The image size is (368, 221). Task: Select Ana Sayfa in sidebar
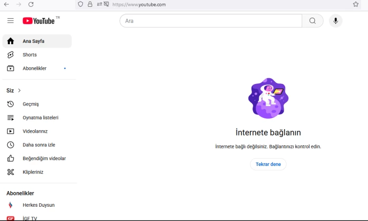tap(33, 41)
